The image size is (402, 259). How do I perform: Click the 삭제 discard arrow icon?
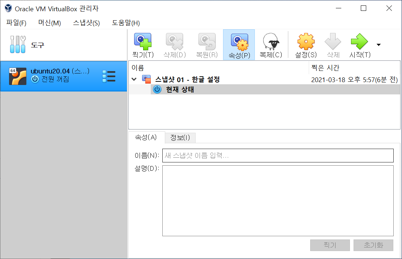[x=333, y=42]
